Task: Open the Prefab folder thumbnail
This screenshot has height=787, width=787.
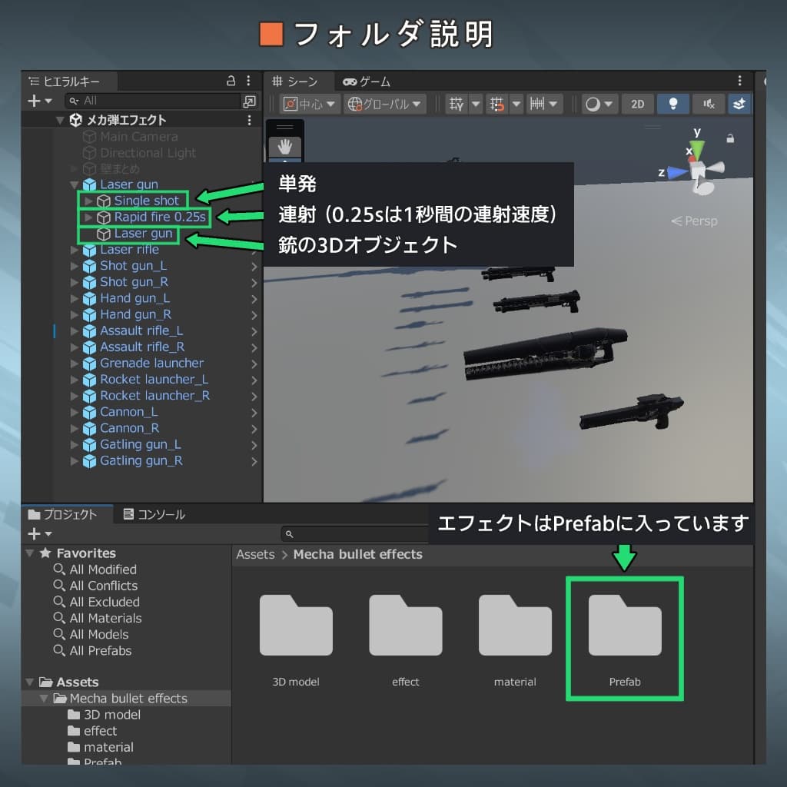Action: pyautogui.click(x=624, y=625)
